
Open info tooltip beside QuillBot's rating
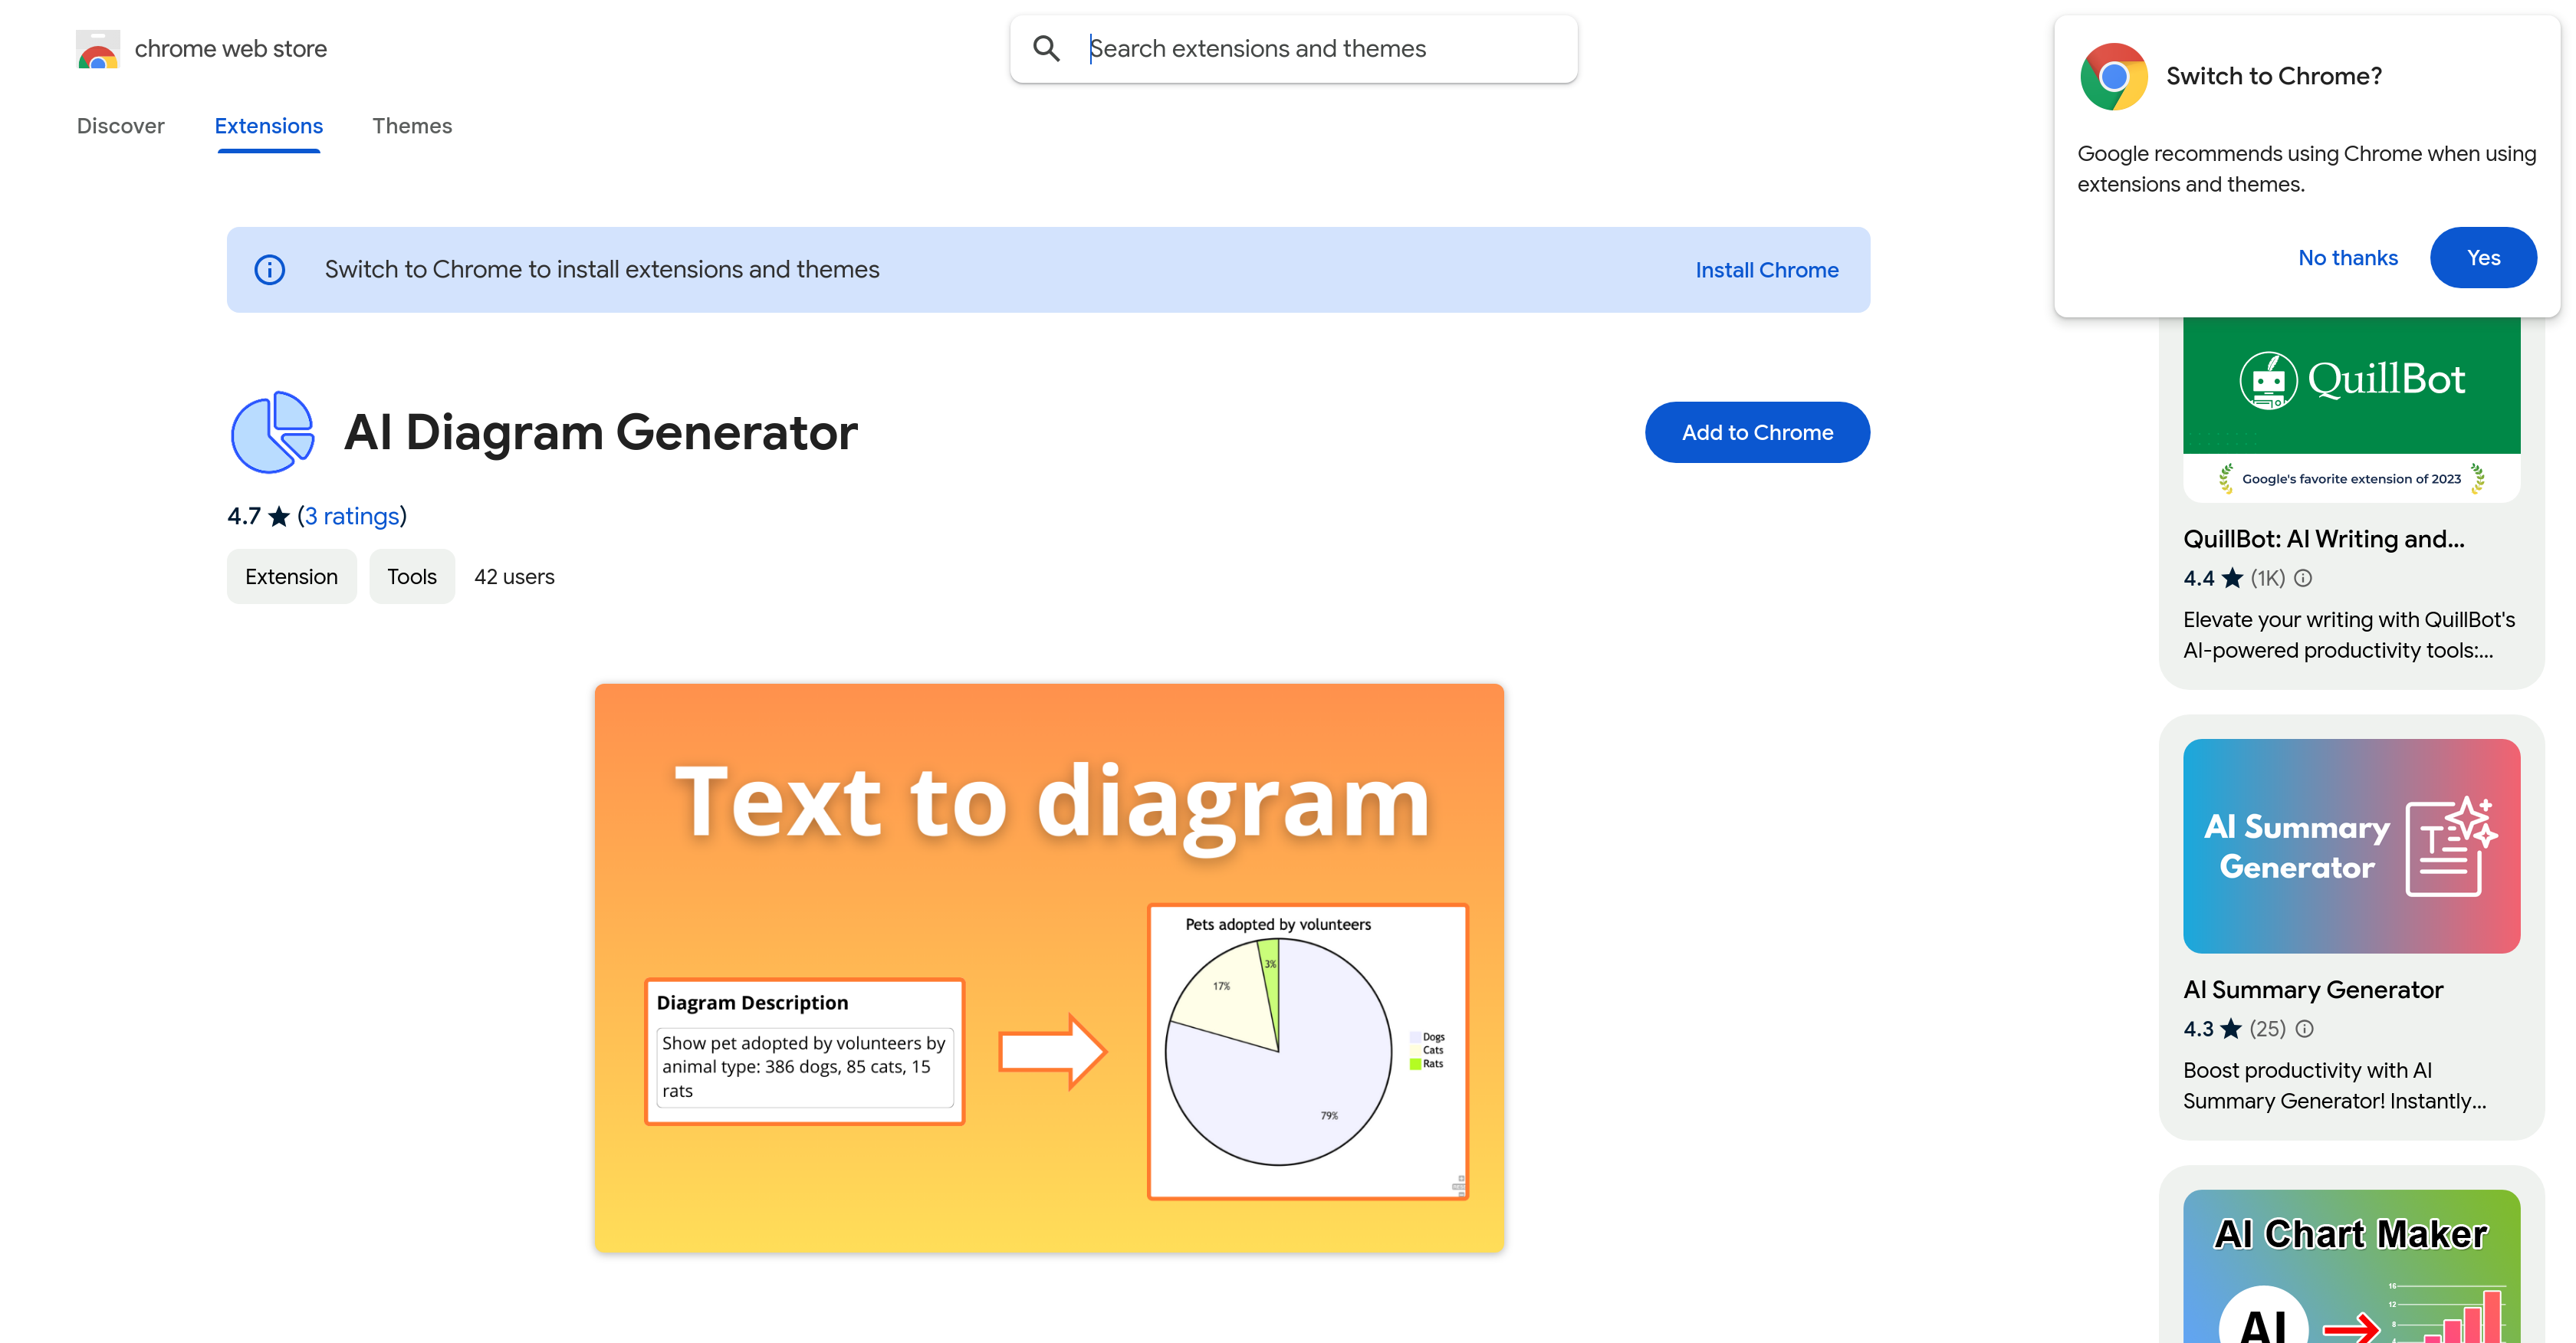coord(2305,578)
